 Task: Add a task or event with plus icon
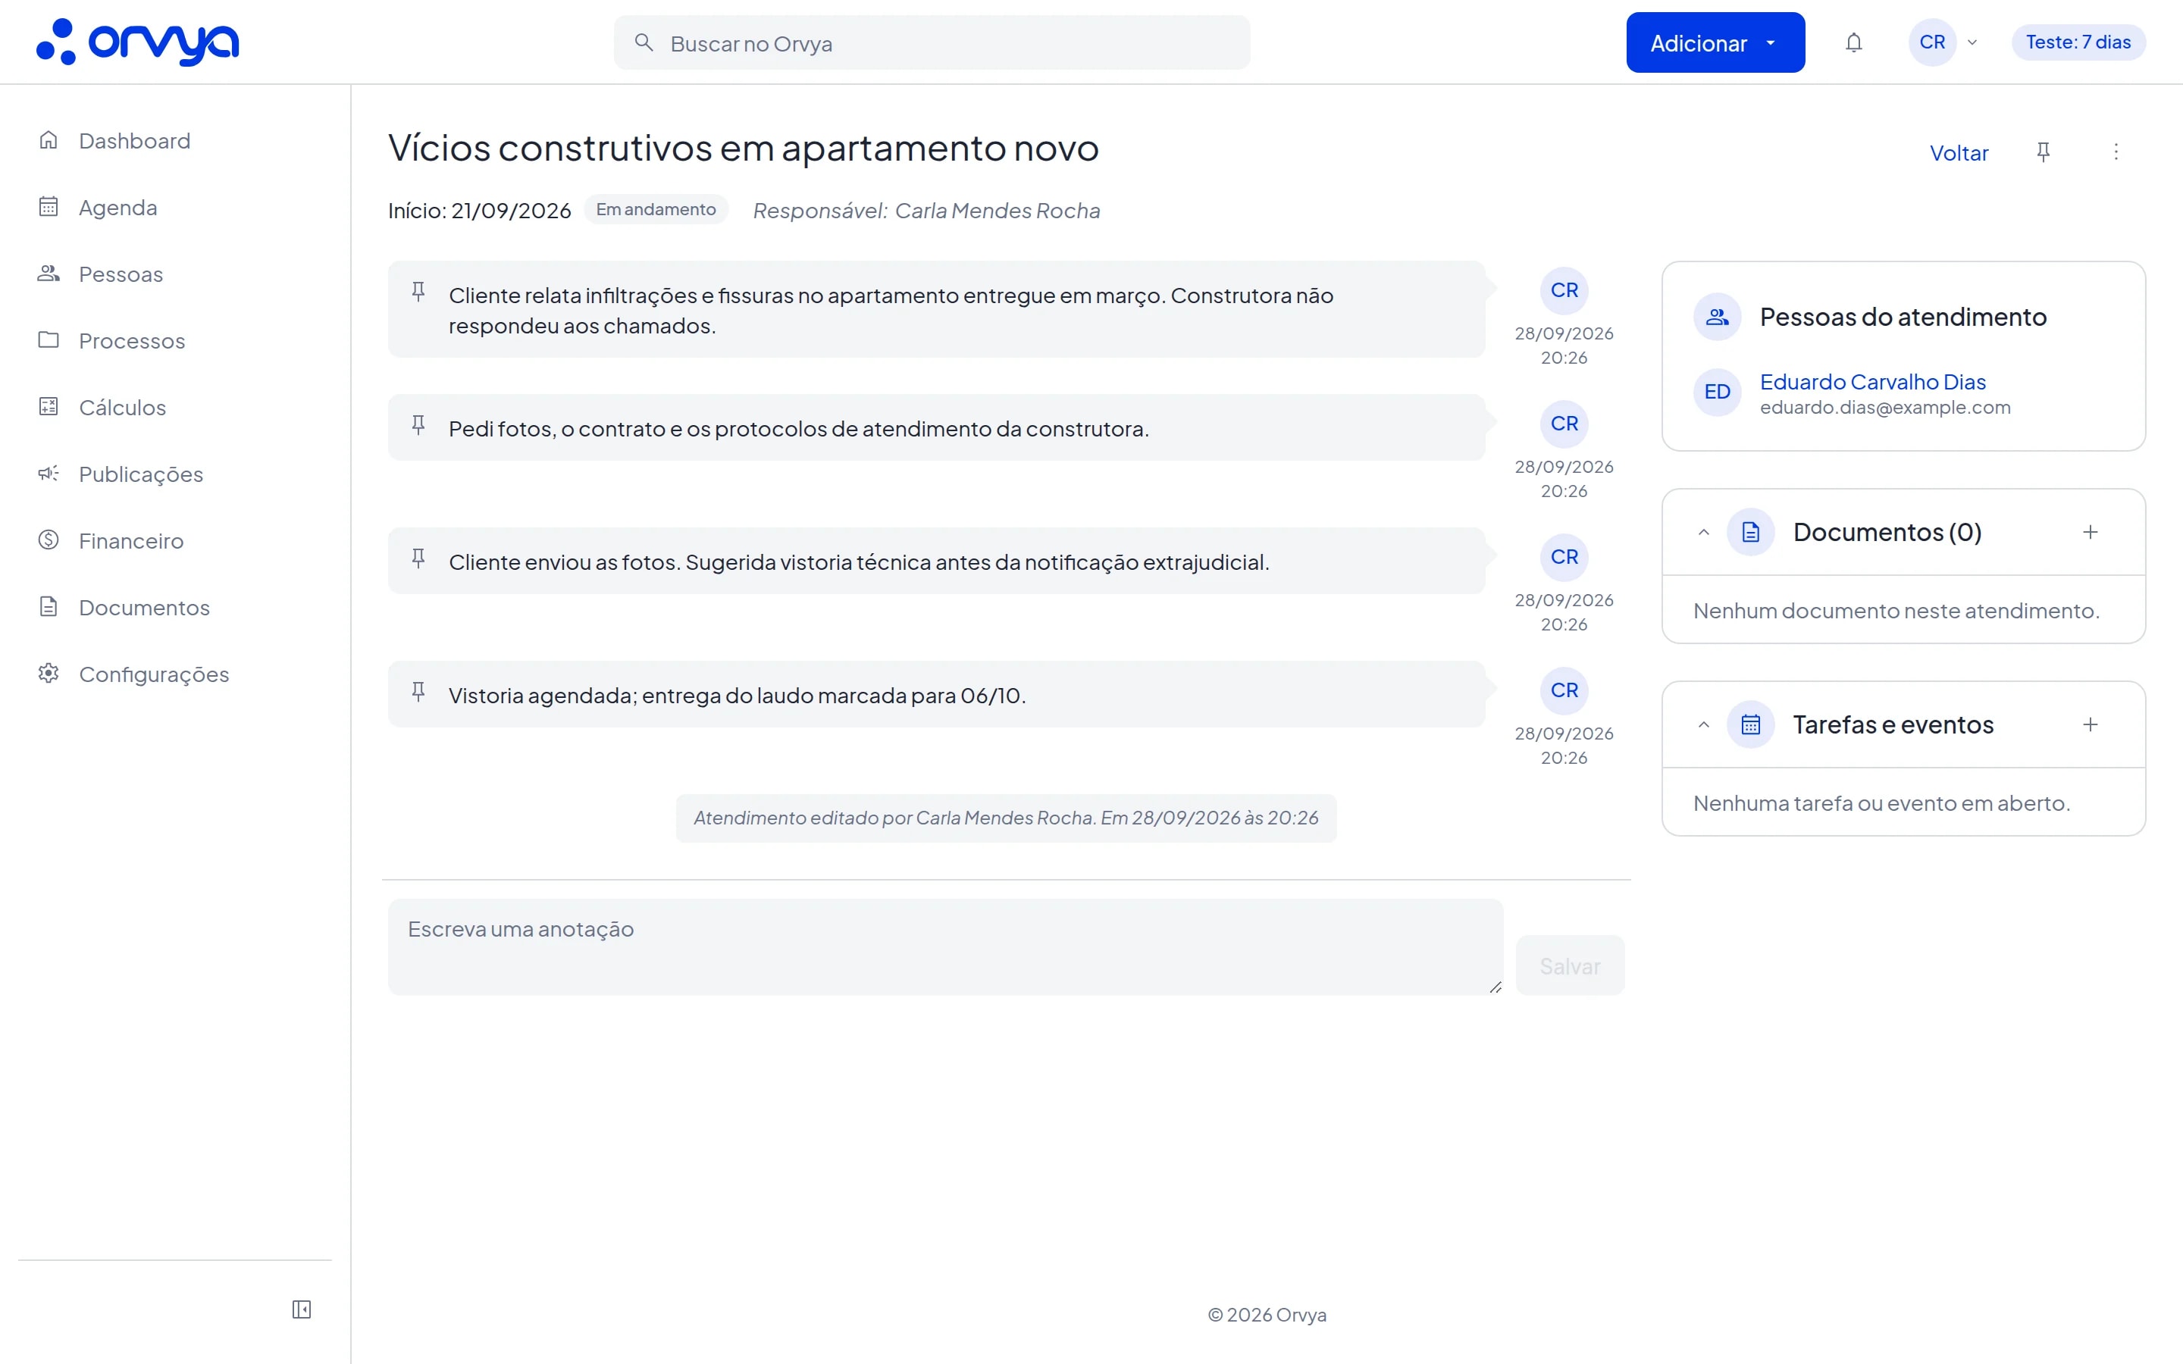pos(2090,724)
